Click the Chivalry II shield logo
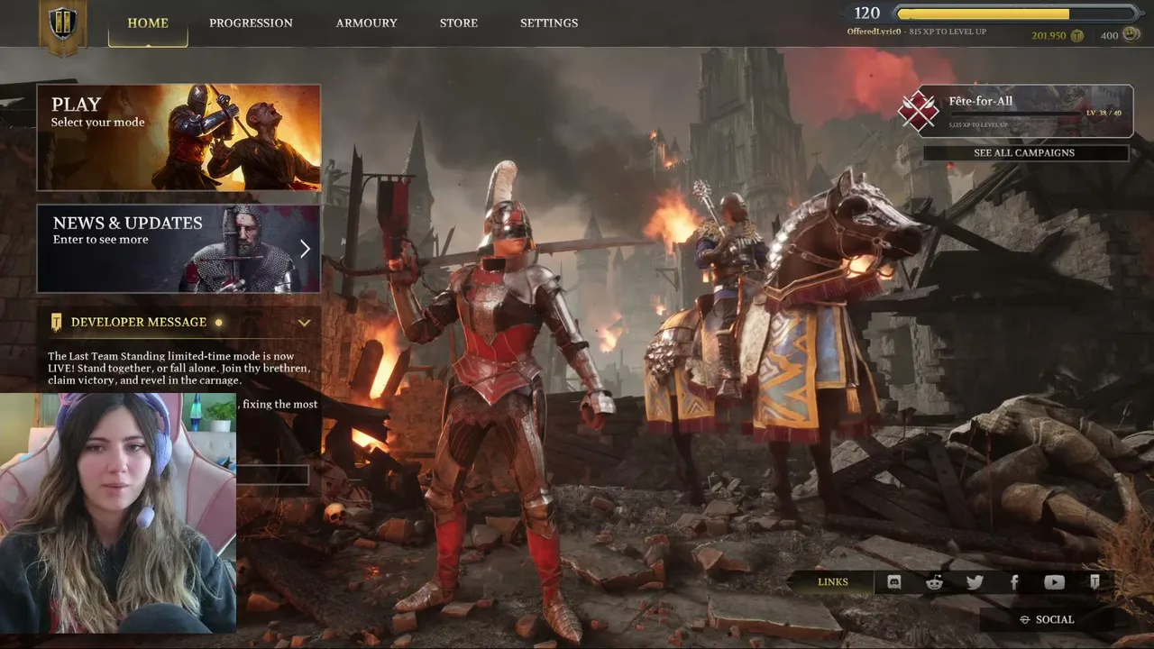Screen dimensions: 1154x649 pos(62,24)
